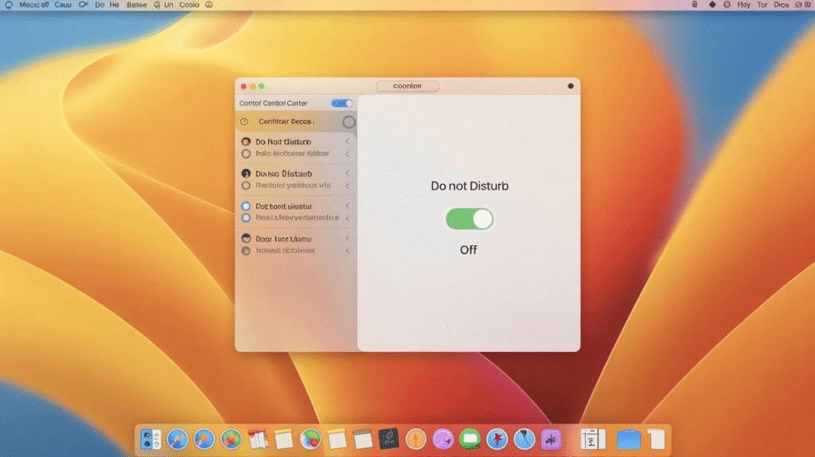815x457 pixels.
Task: Launch the orange round app in dock
Action: 415,439
